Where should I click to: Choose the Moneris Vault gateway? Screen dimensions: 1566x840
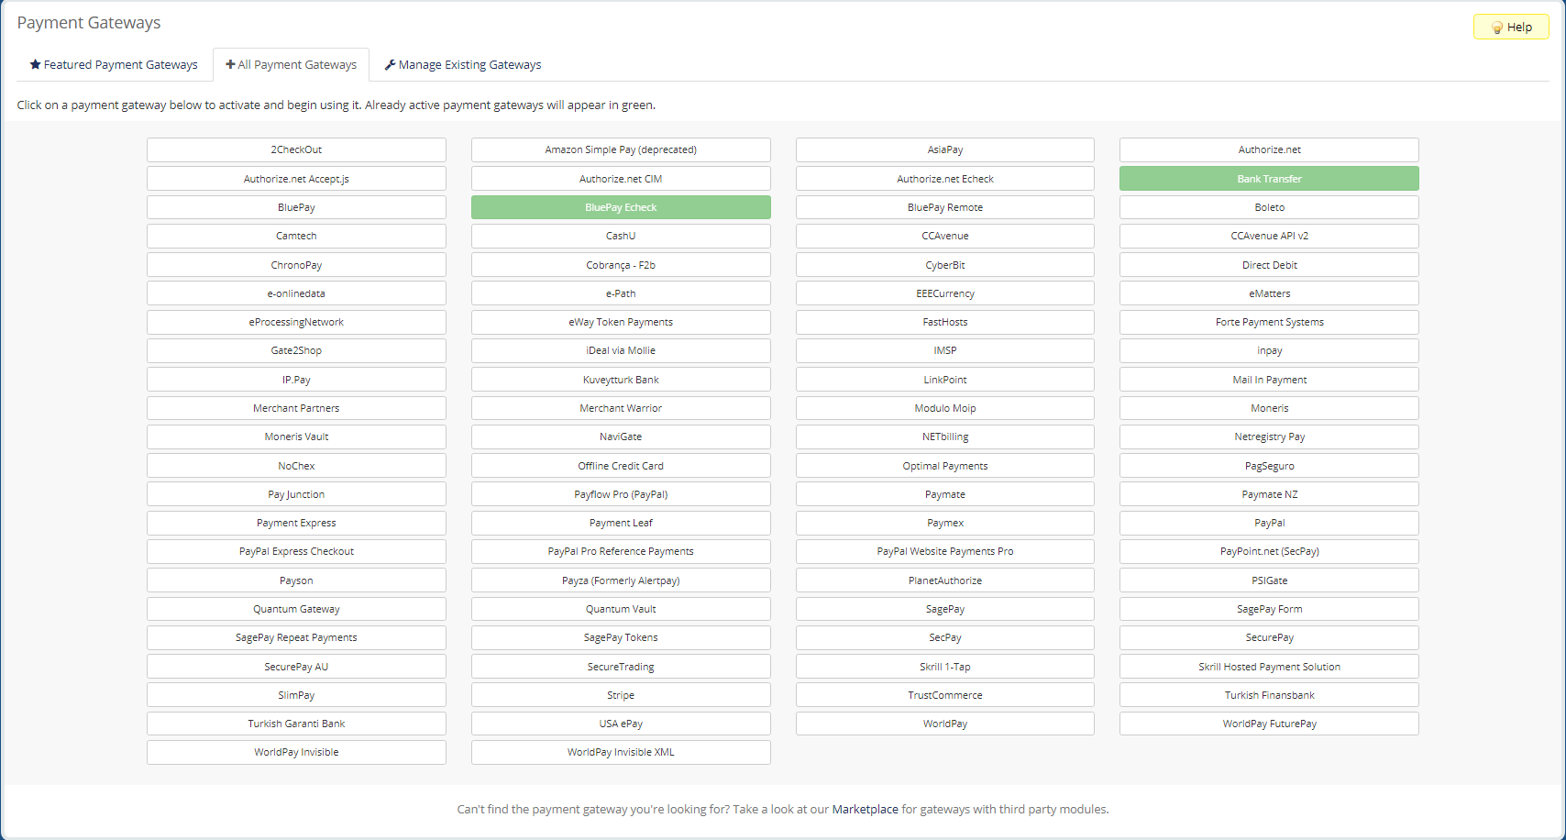coord(296,437)
